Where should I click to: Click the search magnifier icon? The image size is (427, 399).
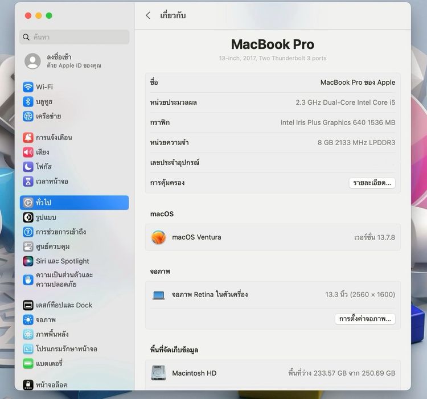click(26, 37)
